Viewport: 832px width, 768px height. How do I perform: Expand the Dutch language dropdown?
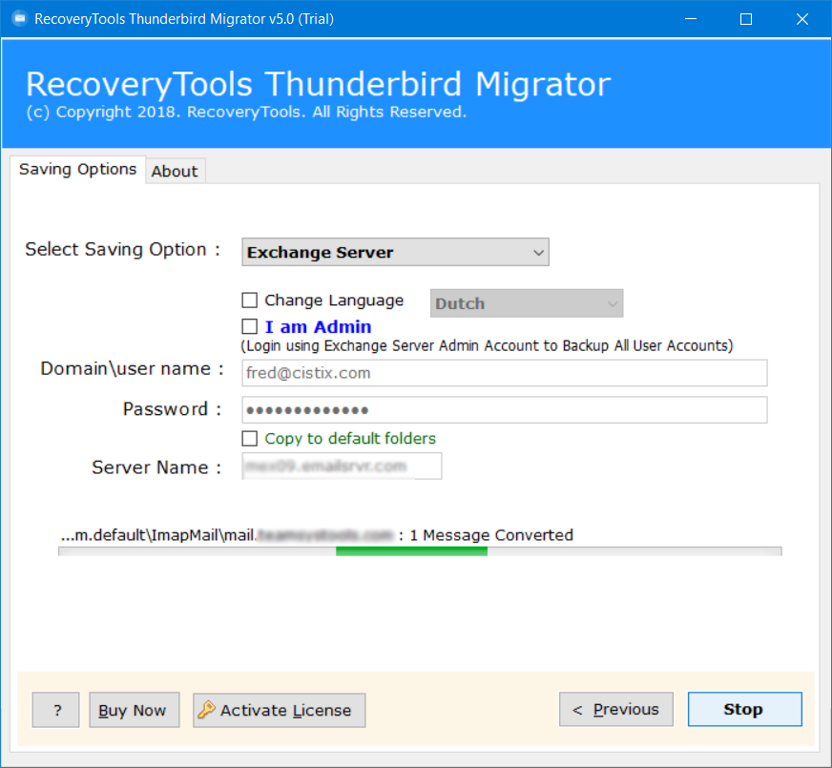coord(527,303)
